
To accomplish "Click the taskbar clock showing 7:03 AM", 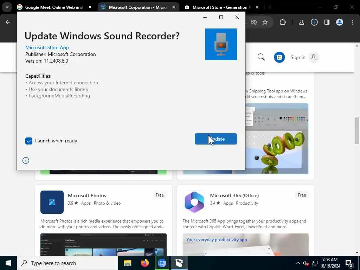I will [x=330, y=263].
